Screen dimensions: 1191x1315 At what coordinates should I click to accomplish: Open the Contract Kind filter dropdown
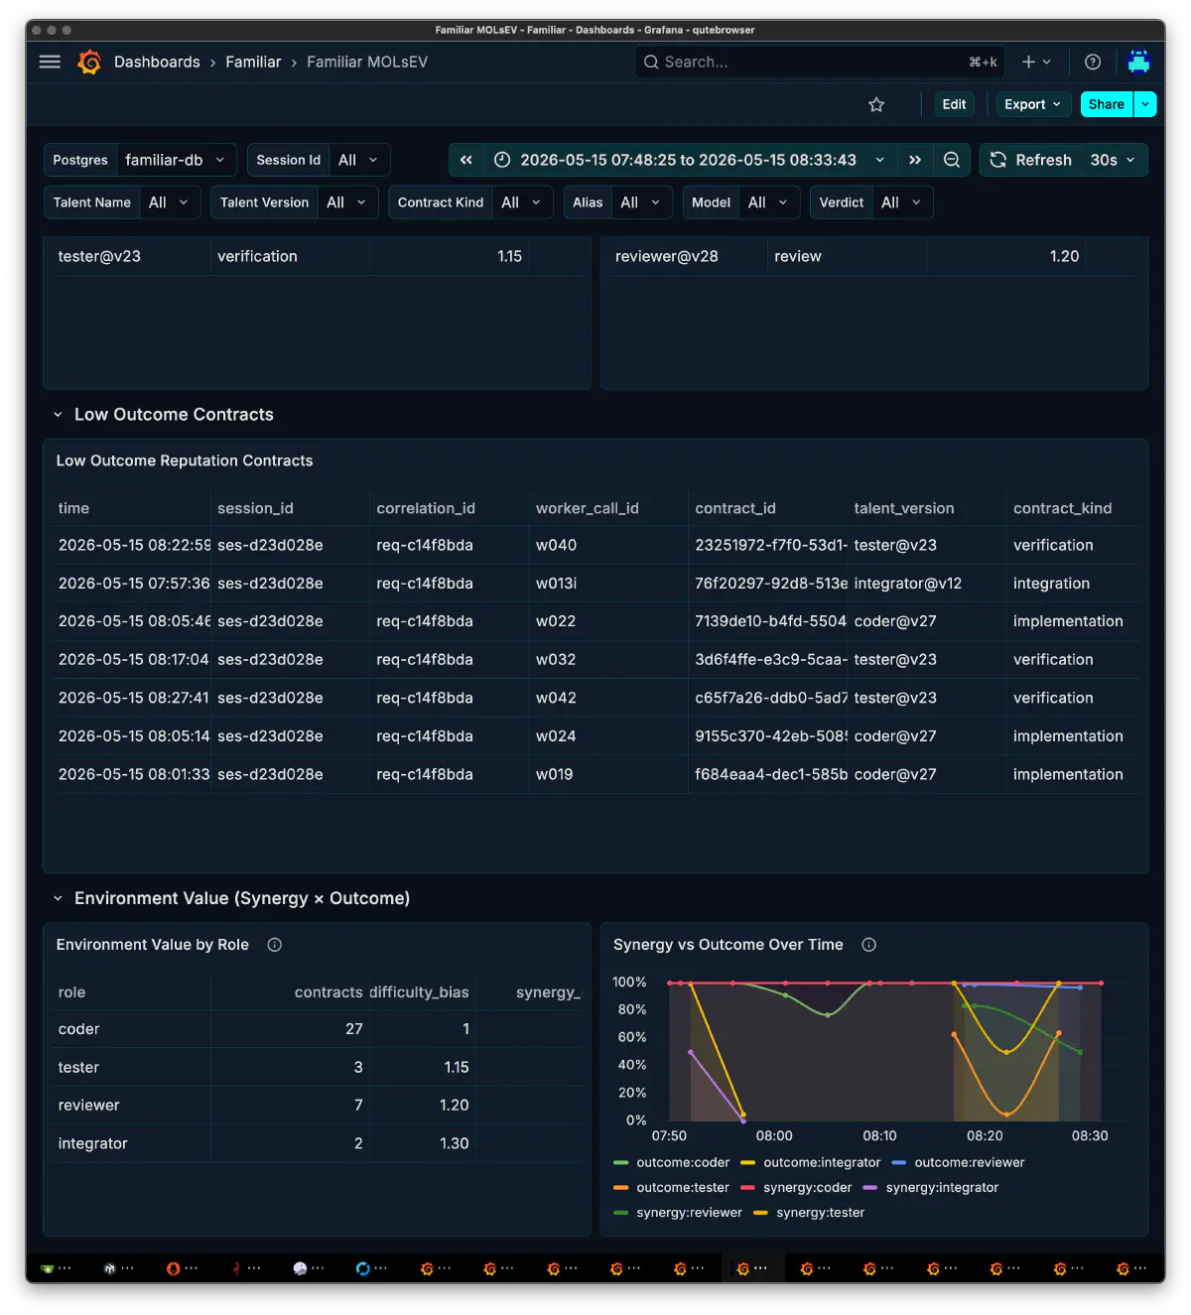522,202
